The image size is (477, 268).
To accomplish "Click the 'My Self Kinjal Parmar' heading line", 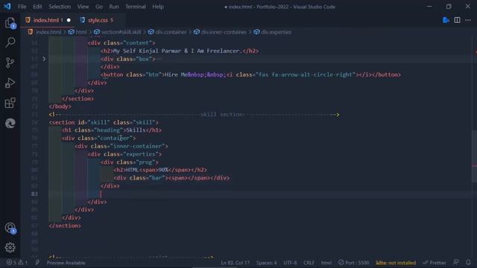I will pyautogui.click(x=180, y=51).
